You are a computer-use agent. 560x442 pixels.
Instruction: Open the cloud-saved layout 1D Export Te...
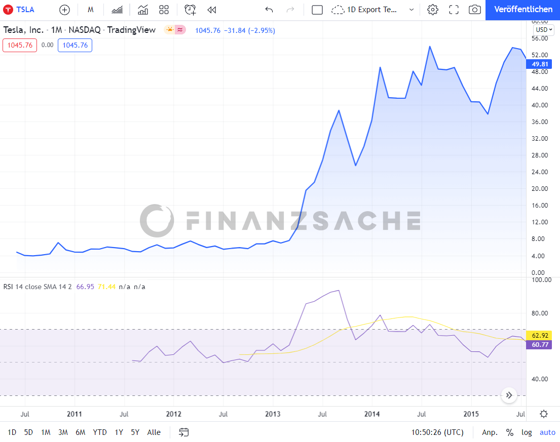pos(364,10)
